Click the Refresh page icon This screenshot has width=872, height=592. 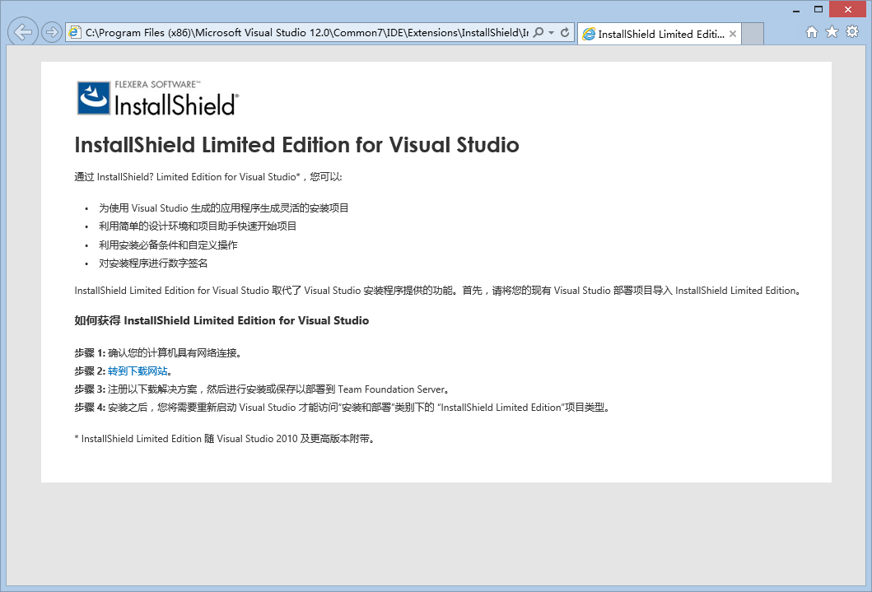(x=565, y=32)
